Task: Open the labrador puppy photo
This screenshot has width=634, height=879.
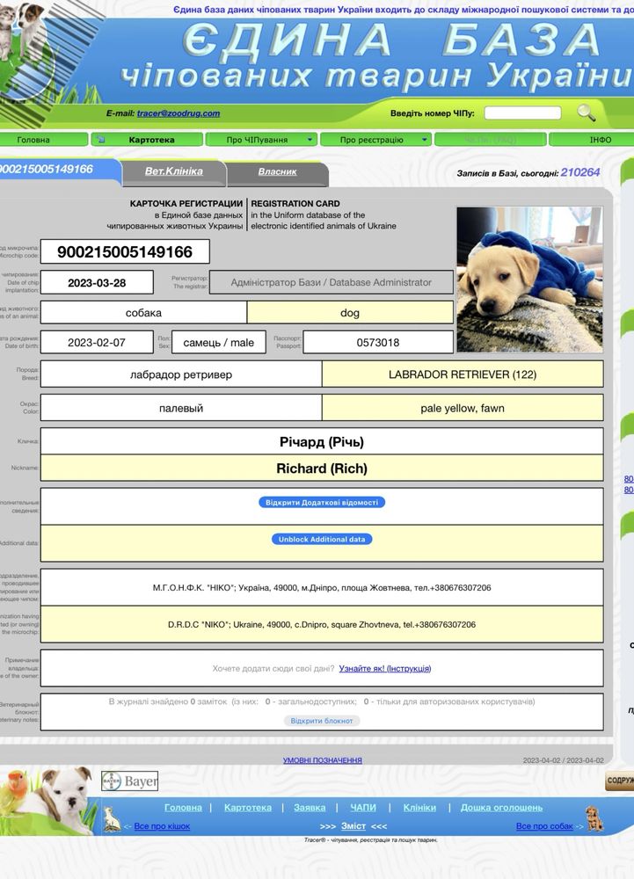Action: click(x=529, y=280)
